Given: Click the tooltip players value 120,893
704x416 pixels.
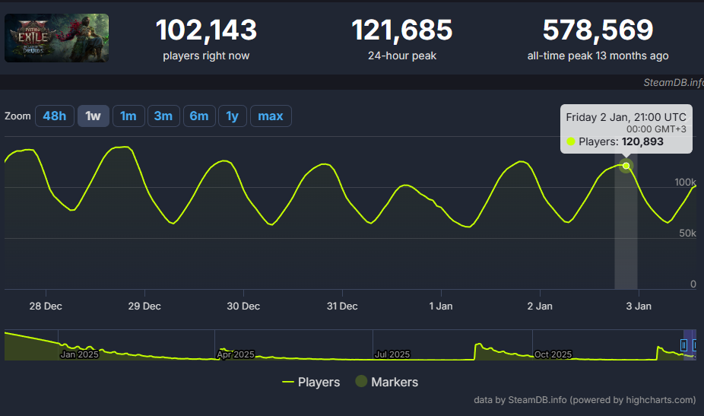Looking at the screenshot, I should pos(642,141).
